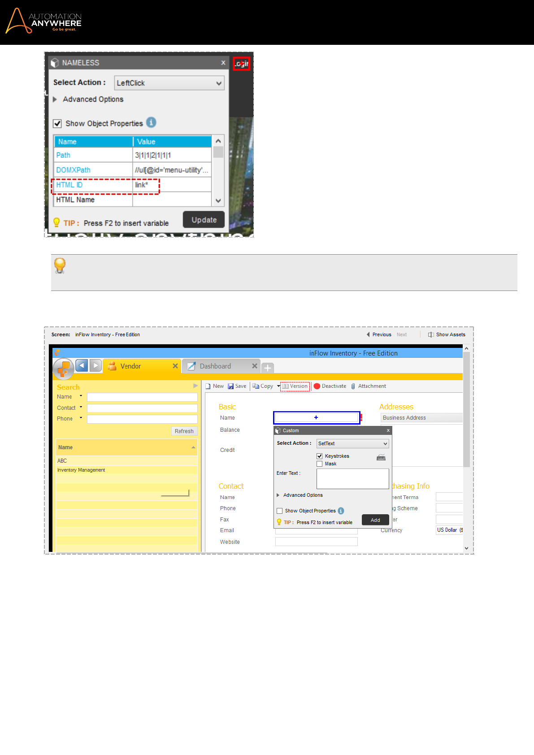Click the Automation Anywhere logo
534x755 pixels.
coord(43,21)
